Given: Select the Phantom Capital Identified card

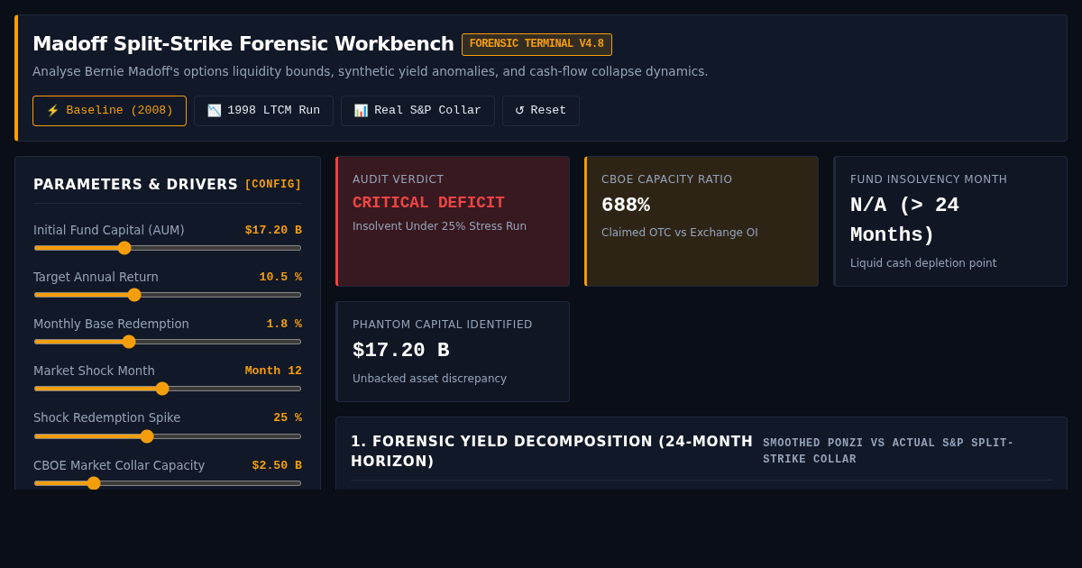Looking at the screenshot, I should tap(453, 352).
